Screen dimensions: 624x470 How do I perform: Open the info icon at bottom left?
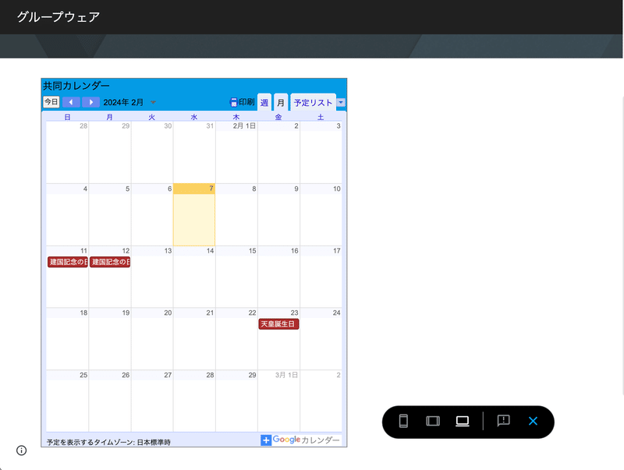pos(22,450)
